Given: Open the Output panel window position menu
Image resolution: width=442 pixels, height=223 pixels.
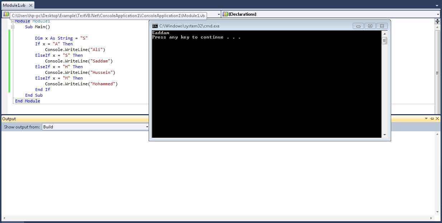Looking at the screenshot, I should point(426,119).
